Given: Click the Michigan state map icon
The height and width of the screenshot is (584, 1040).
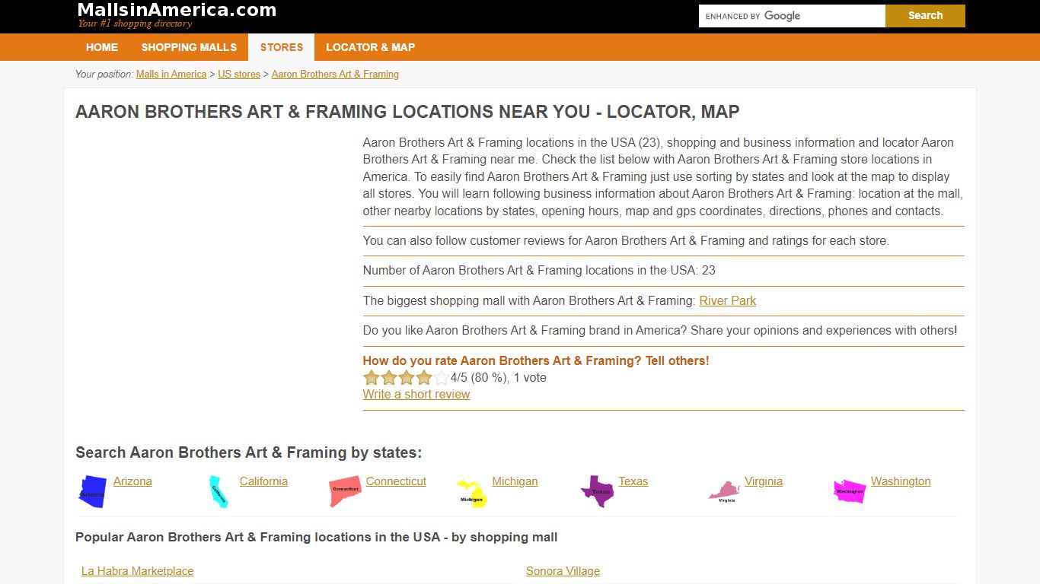Looking at the screenshot, I should coord(472,493).
